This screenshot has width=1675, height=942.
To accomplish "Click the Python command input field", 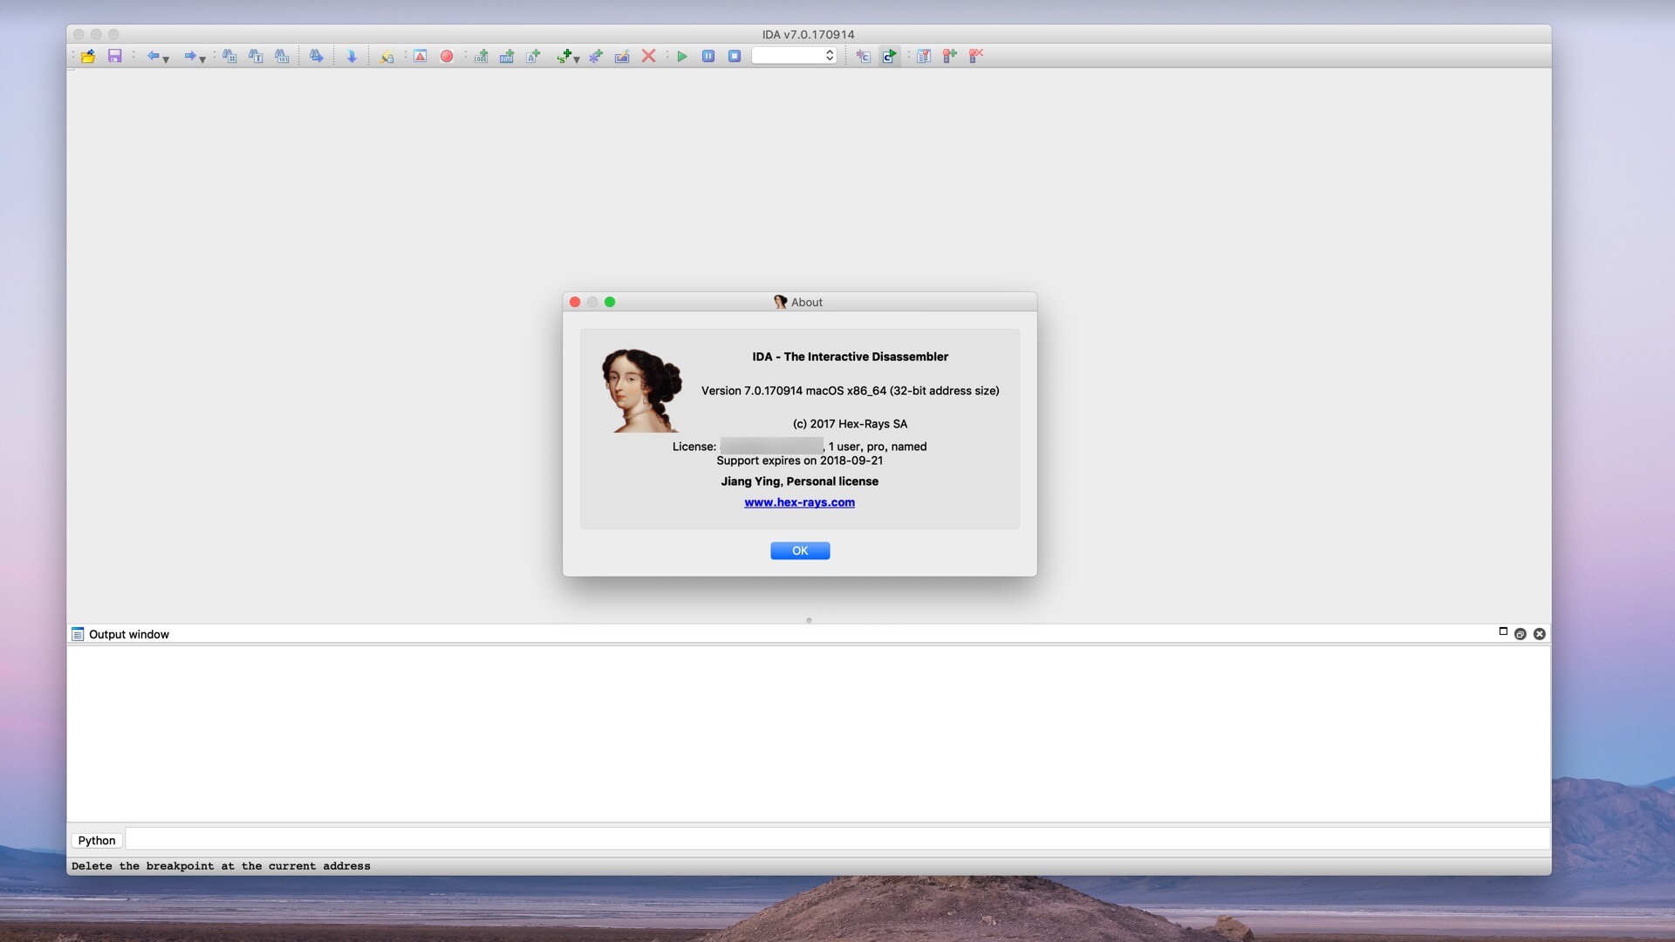I will click(837, 840).
